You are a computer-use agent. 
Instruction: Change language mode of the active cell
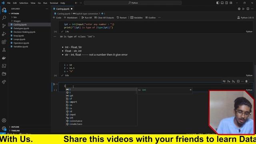249,90
